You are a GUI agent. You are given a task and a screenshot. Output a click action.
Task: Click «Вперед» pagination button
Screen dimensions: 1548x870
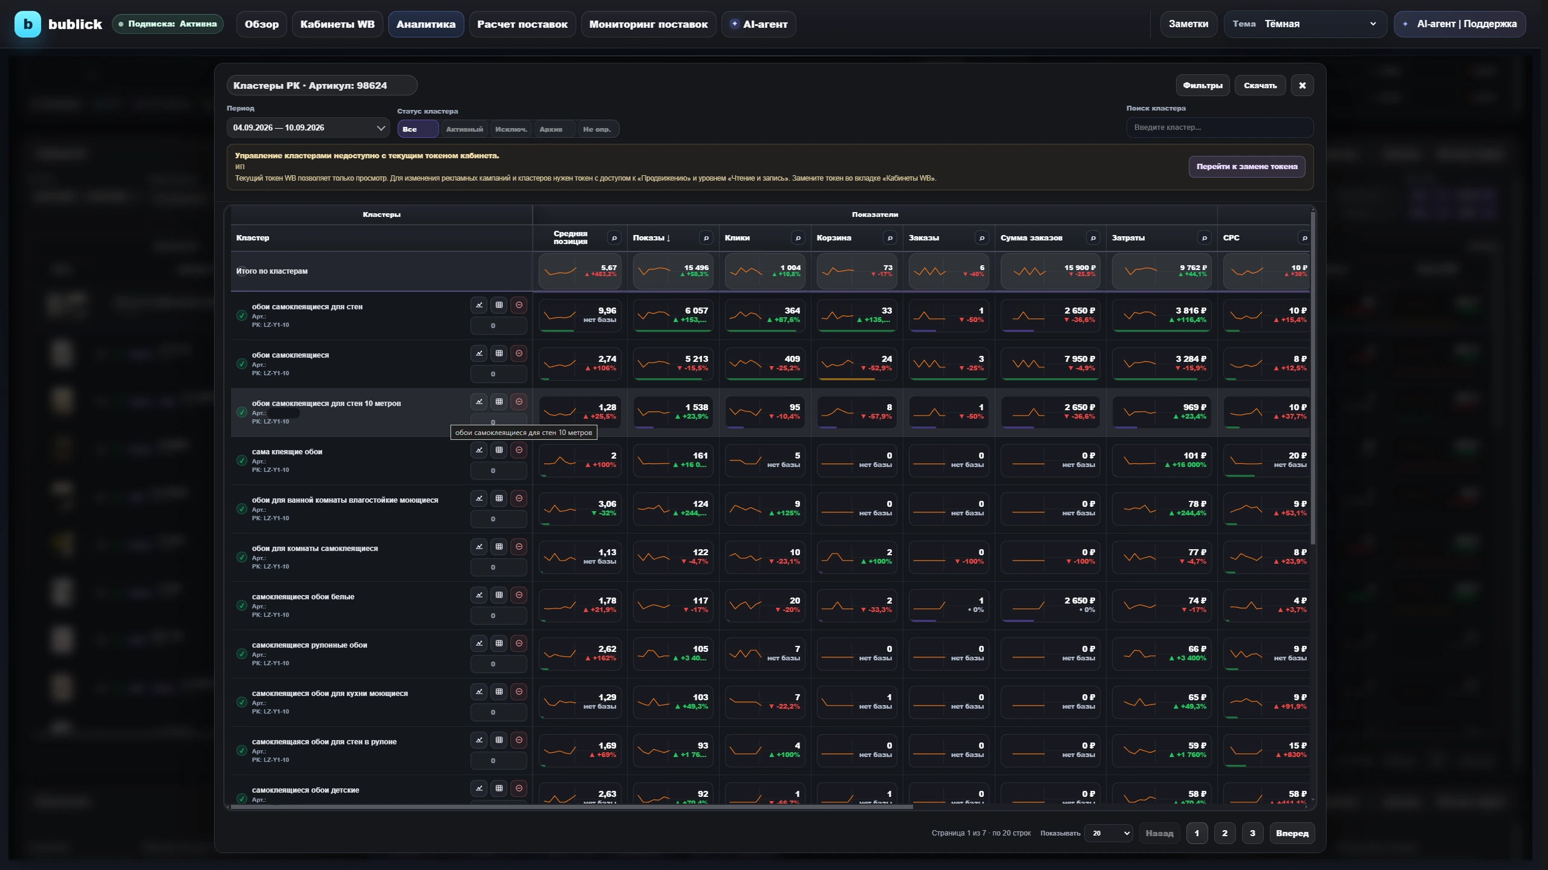point(1292,833)
